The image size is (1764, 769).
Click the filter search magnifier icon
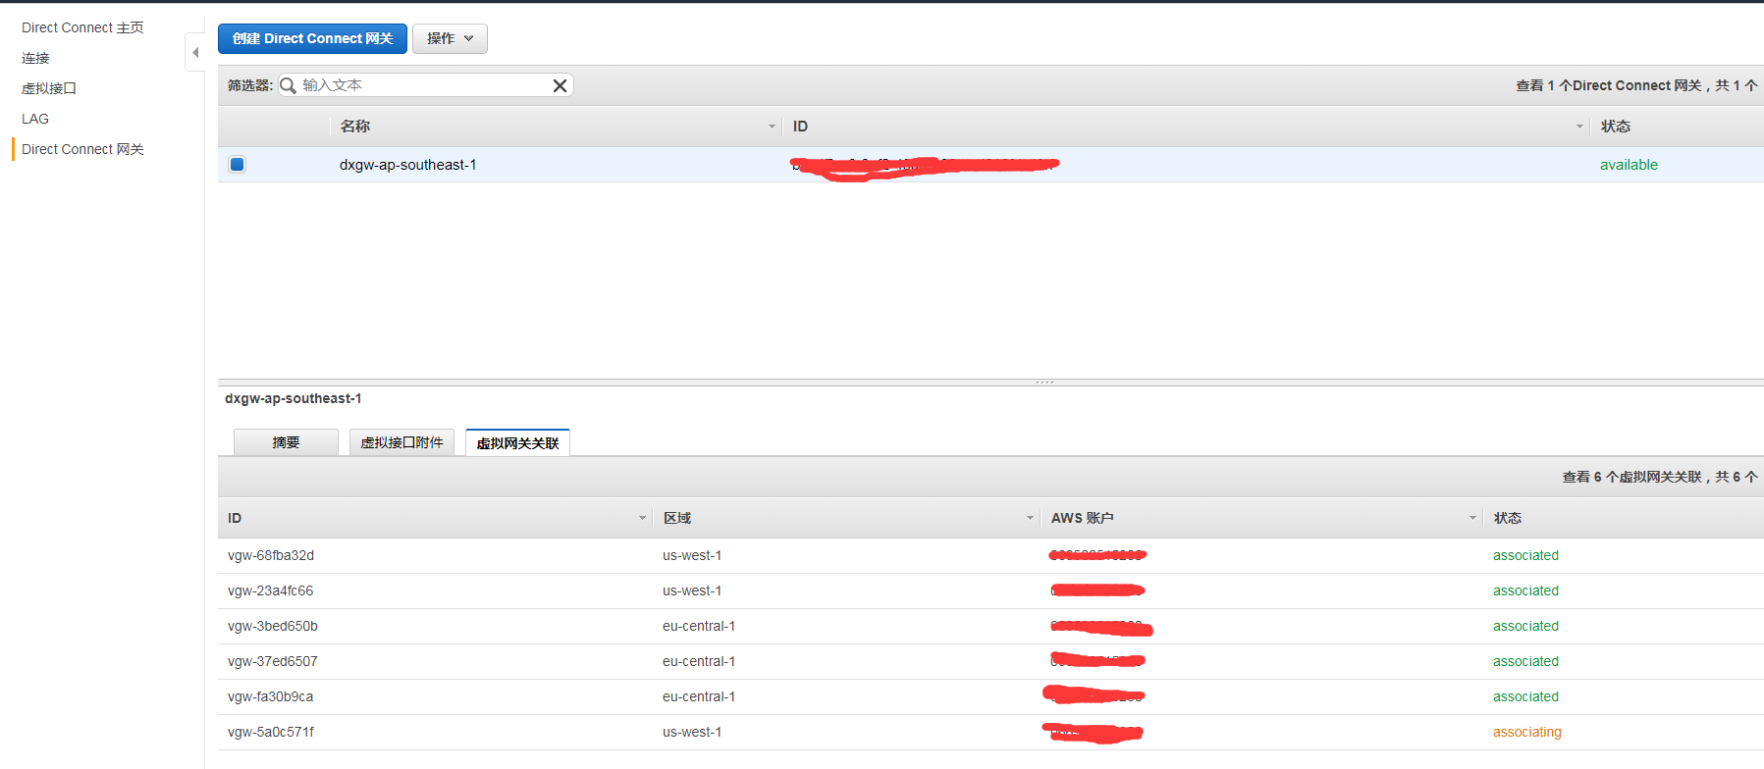point(289,85)
